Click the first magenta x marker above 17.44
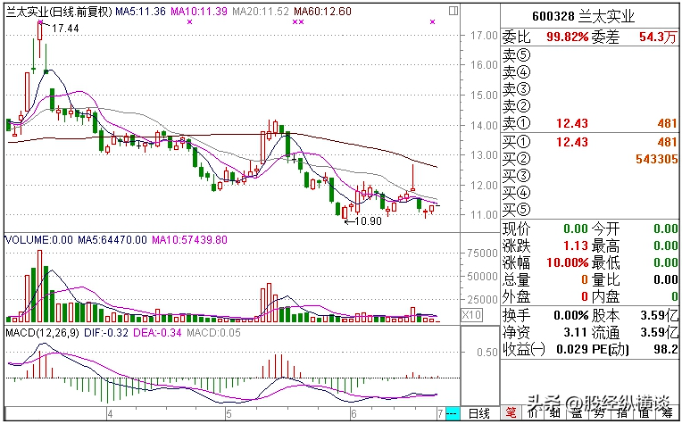The image size is (682, 424). coord(40,21)
